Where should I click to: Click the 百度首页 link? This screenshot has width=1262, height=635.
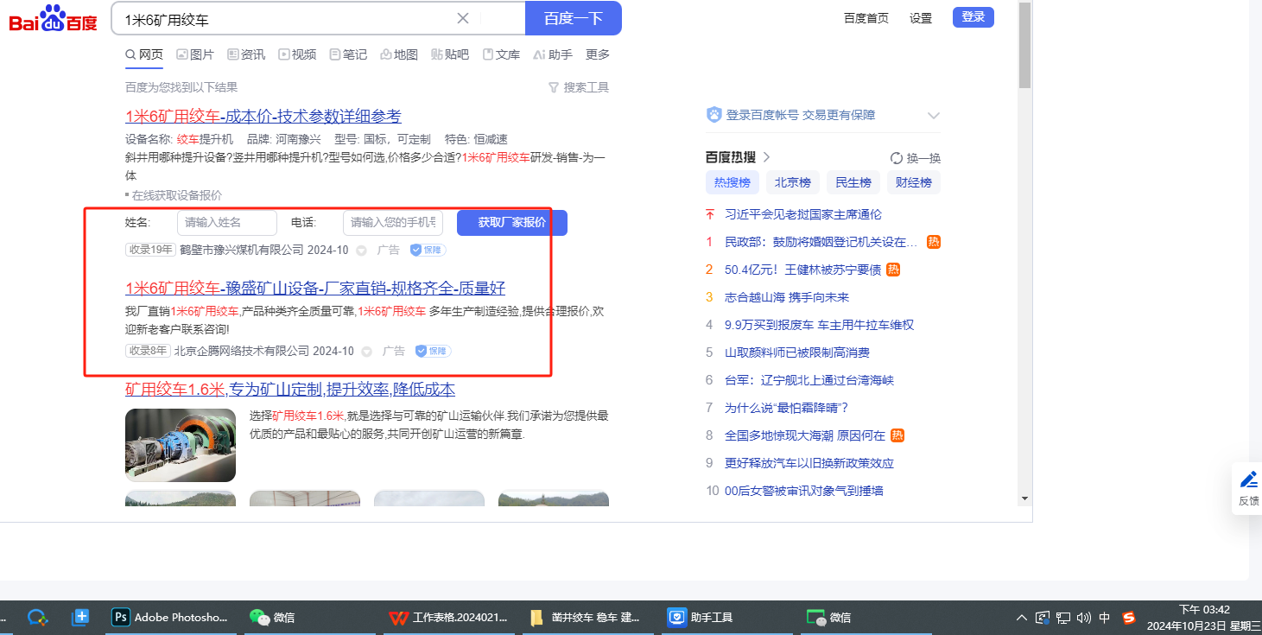(x=866, y=18)
